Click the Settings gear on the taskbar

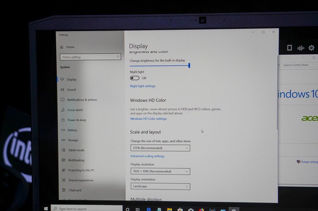pos(234,209)
